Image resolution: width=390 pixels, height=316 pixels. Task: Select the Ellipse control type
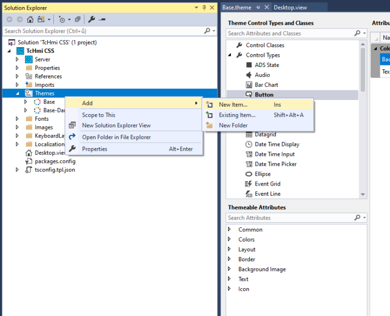pyautogui.click(x=262, y=174)
